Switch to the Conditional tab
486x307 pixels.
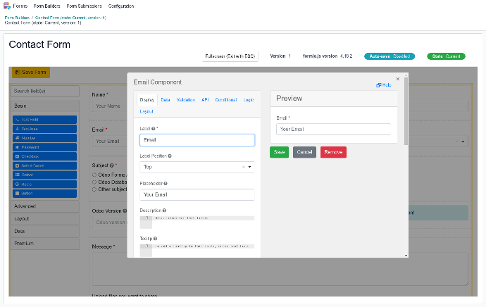225,100
